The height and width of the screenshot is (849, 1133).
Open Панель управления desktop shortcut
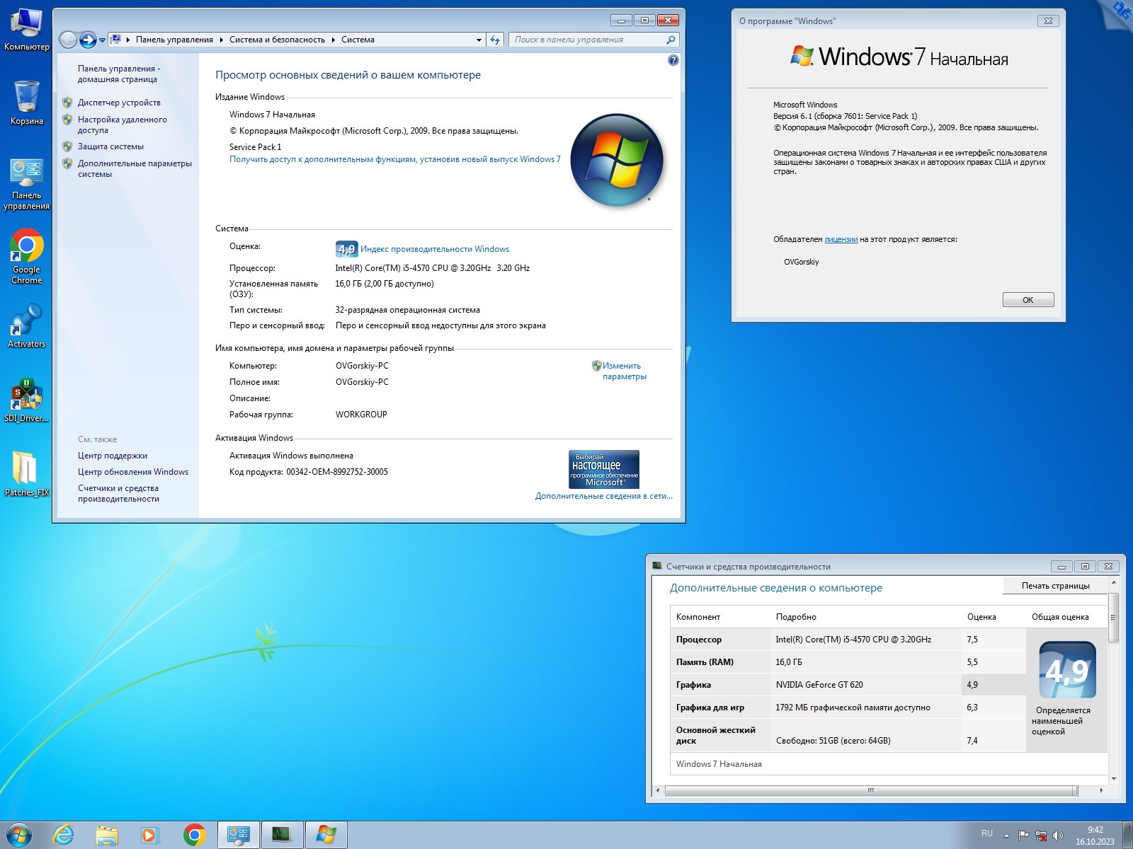(26, 184)
